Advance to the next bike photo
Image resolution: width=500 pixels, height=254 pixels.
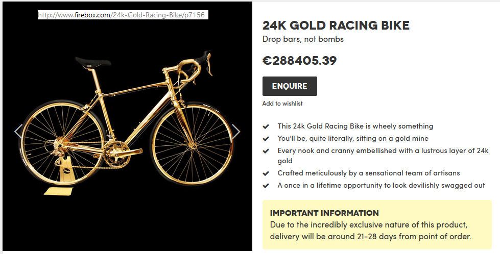[x=235, y=132]
